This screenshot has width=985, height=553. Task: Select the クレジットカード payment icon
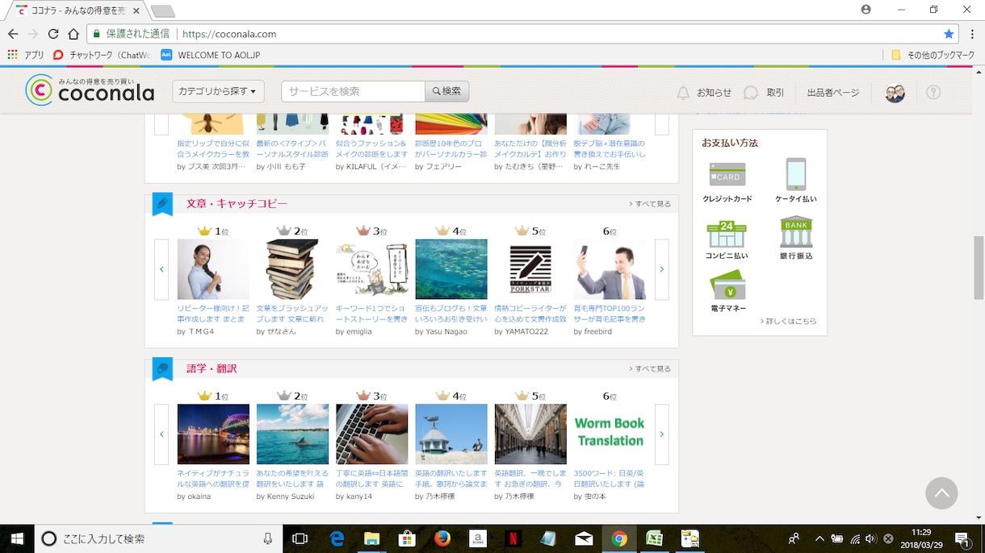pos(727,174)
